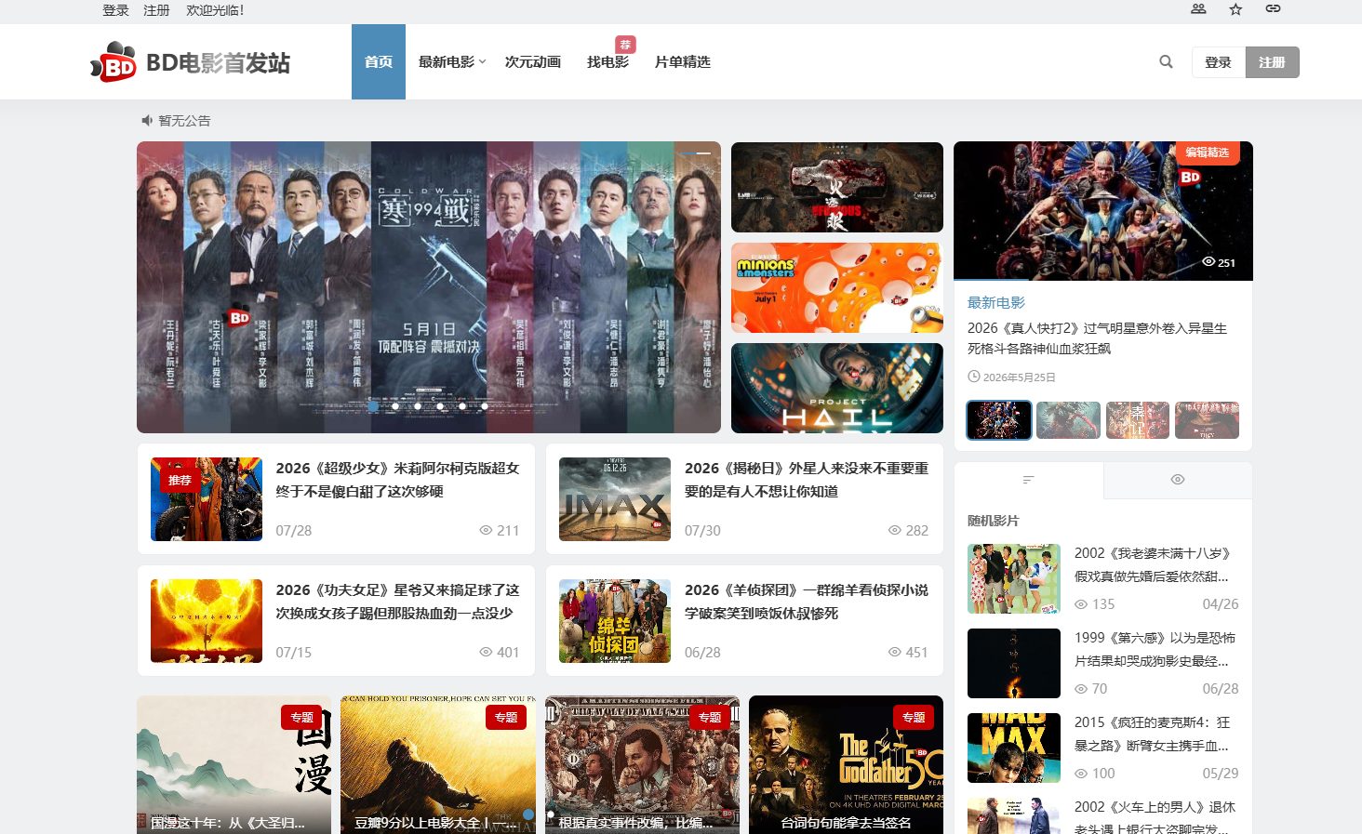1362x834 pixels.
Task: Click the header 登录 button
Action: pos(1218,62)
